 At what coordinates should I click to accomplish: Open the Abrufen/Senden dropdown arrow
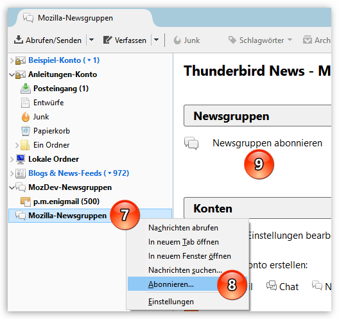tap(91, 40)
